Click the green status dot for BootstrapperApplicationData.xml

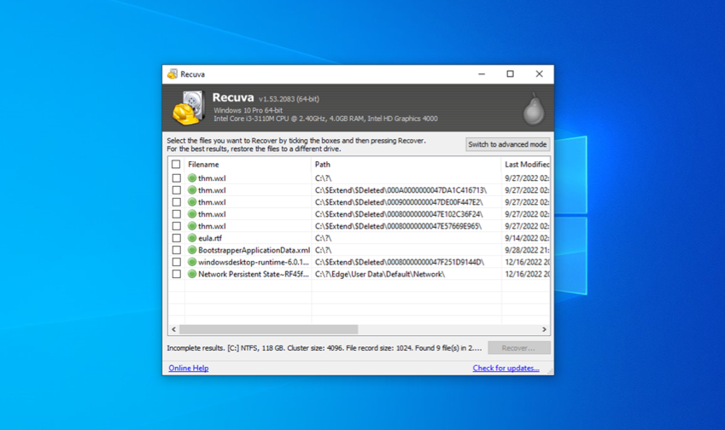tap(192, 250)
